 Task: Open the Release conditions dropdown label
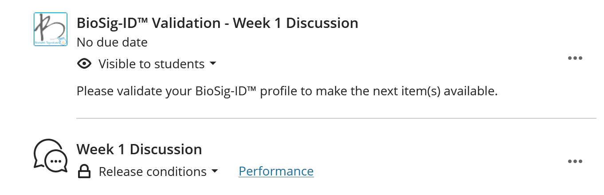coord(153,172)
